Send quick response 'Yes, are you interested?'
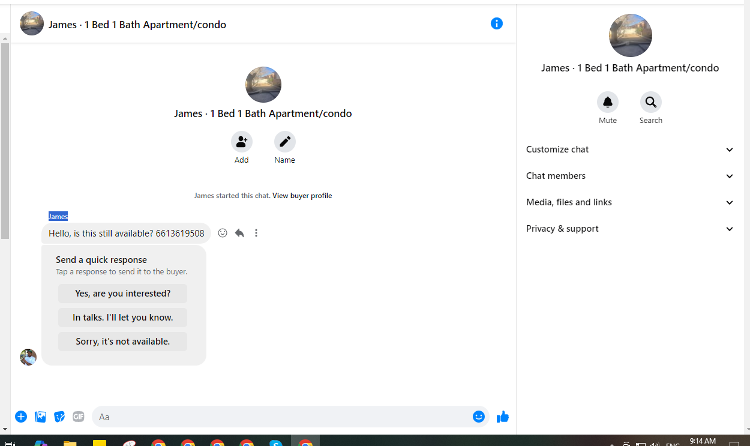This screenshot has width=750, height=446. tap(123, 294)
